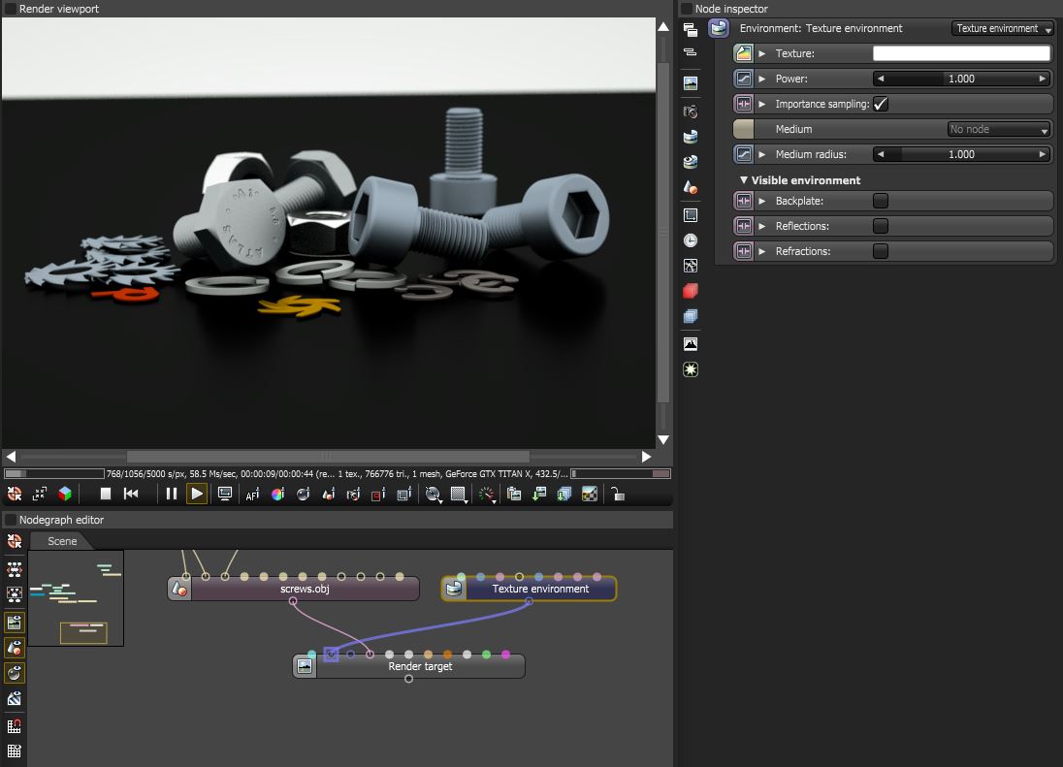
Task: Click the Medium radius slider
Action: pyautogui.click(x=960, y=153)
